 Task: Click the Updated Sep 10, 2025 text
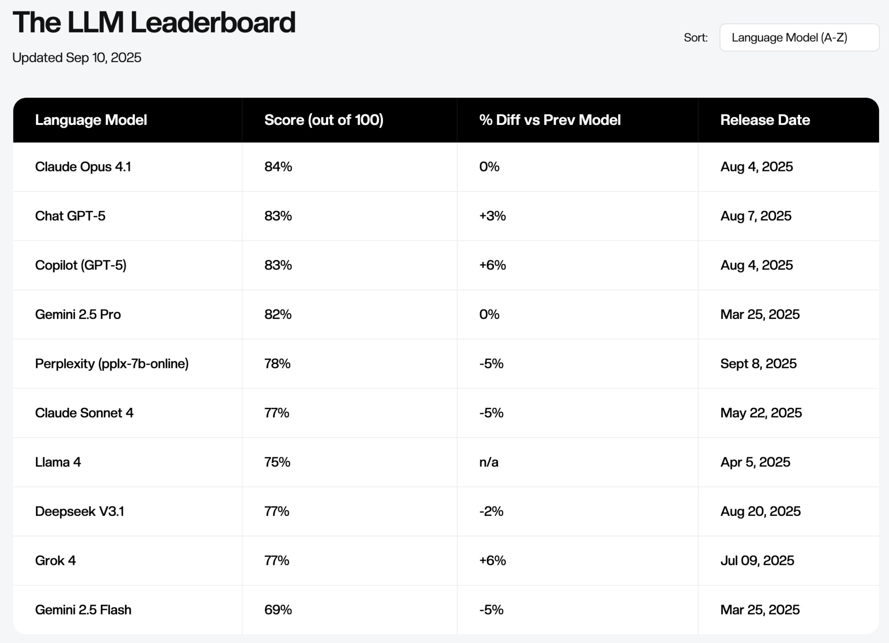click(77, 58)
